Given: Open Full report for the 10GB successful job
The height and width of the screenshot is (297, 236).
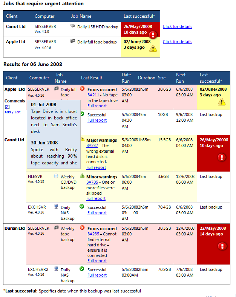Looking at the screenshot, I should point(97,120).
